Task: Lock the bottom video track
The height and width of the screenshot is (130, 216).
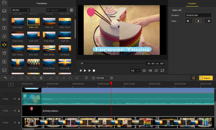Action: point(19,123)
